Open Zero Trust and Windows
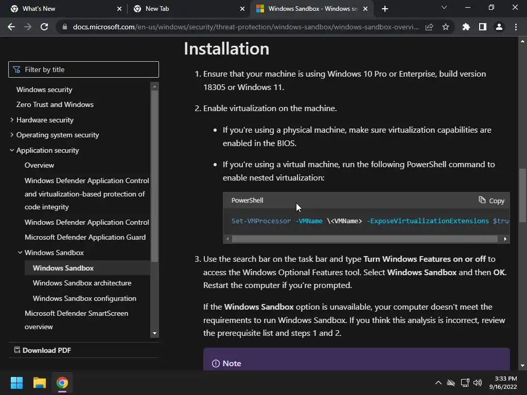 tap(55, 104)
